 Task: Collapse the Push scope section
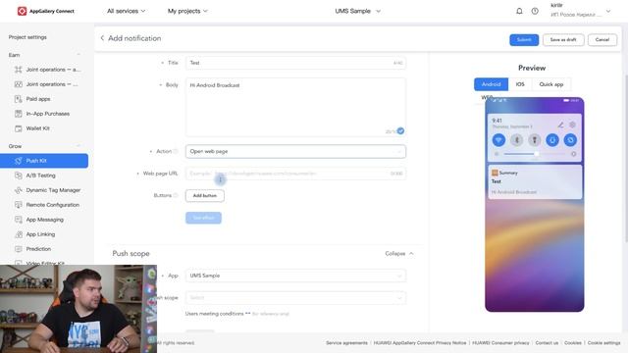[x=399, y=254]
